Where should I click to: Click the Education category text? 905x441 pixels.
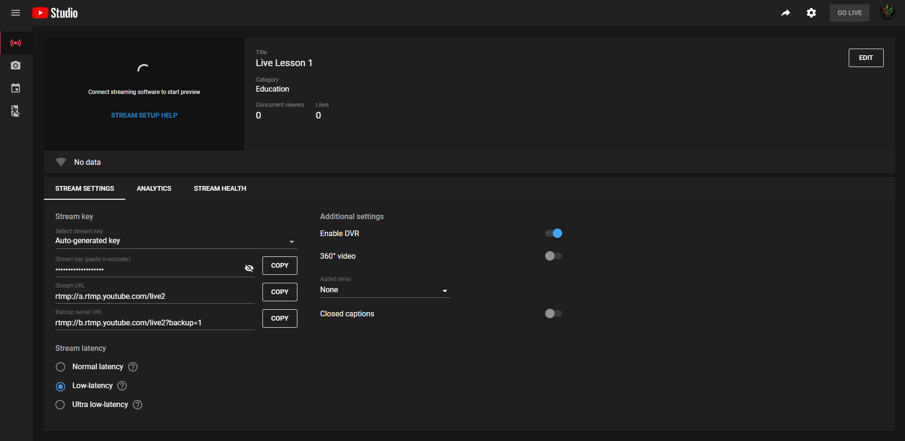[272, 89]
